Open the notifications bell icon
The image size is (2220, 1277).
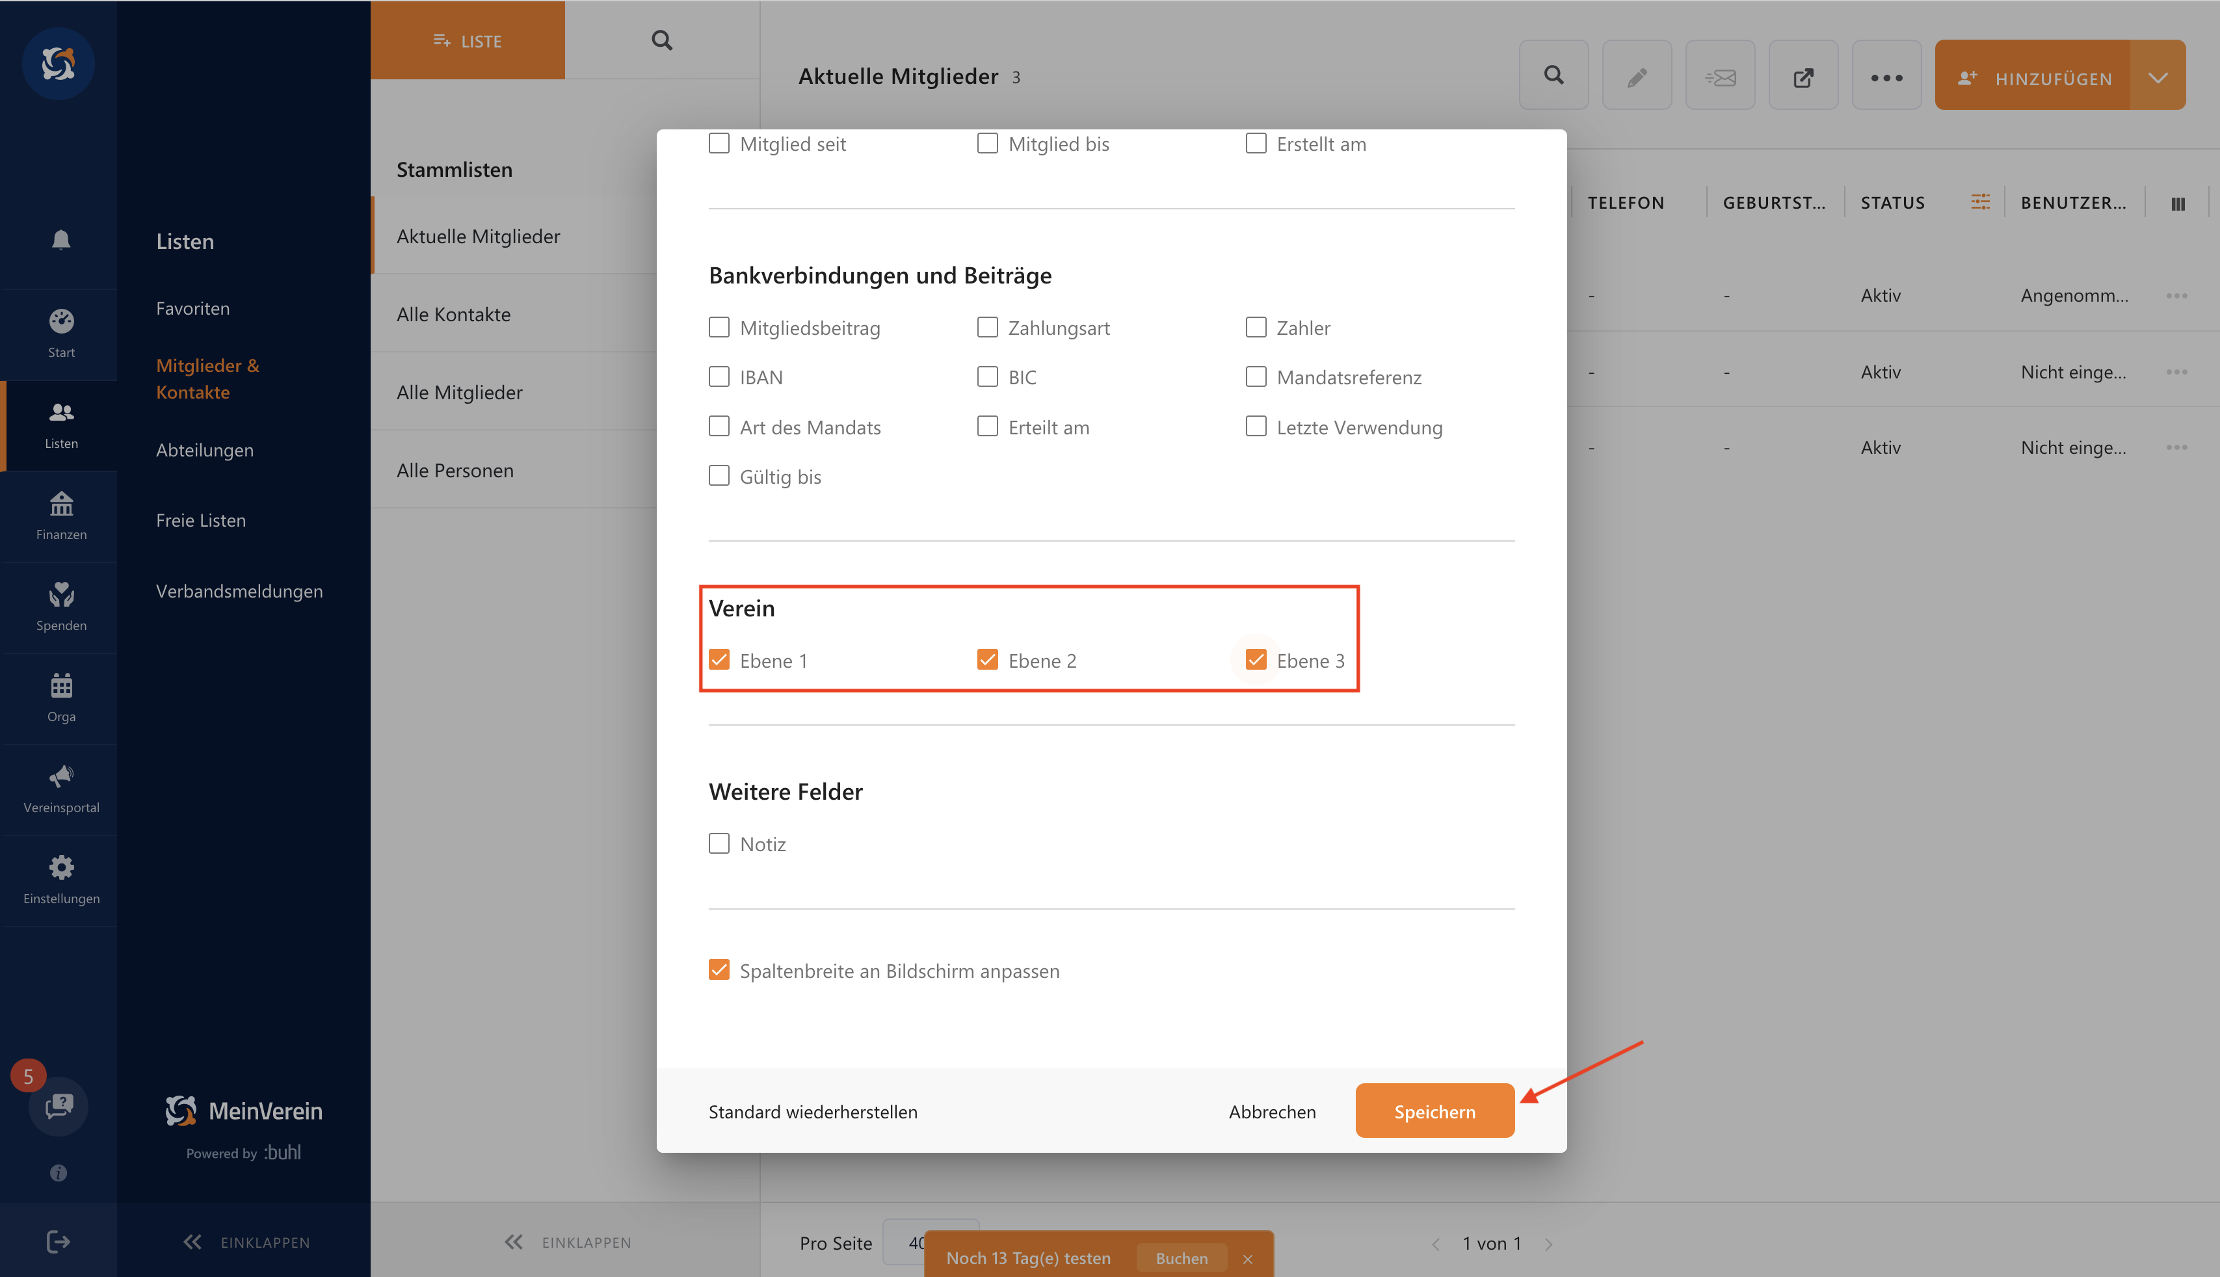coord(60,239)
